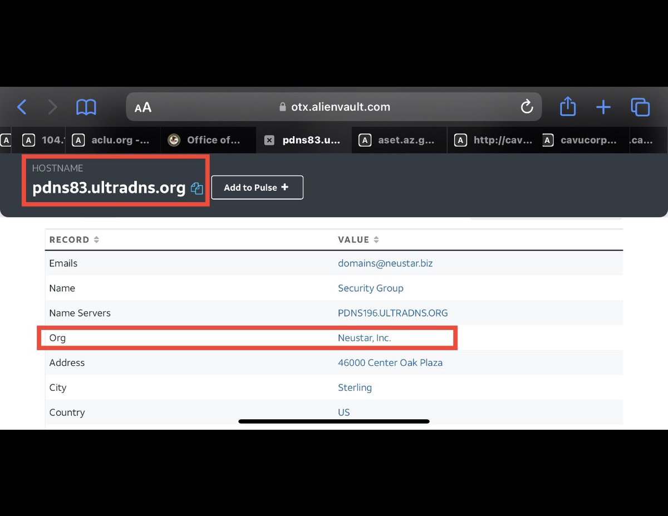This screenshot has height=516, width=668.
Task: Open a new tab with plus icon
Action: [x=603, y=107]
